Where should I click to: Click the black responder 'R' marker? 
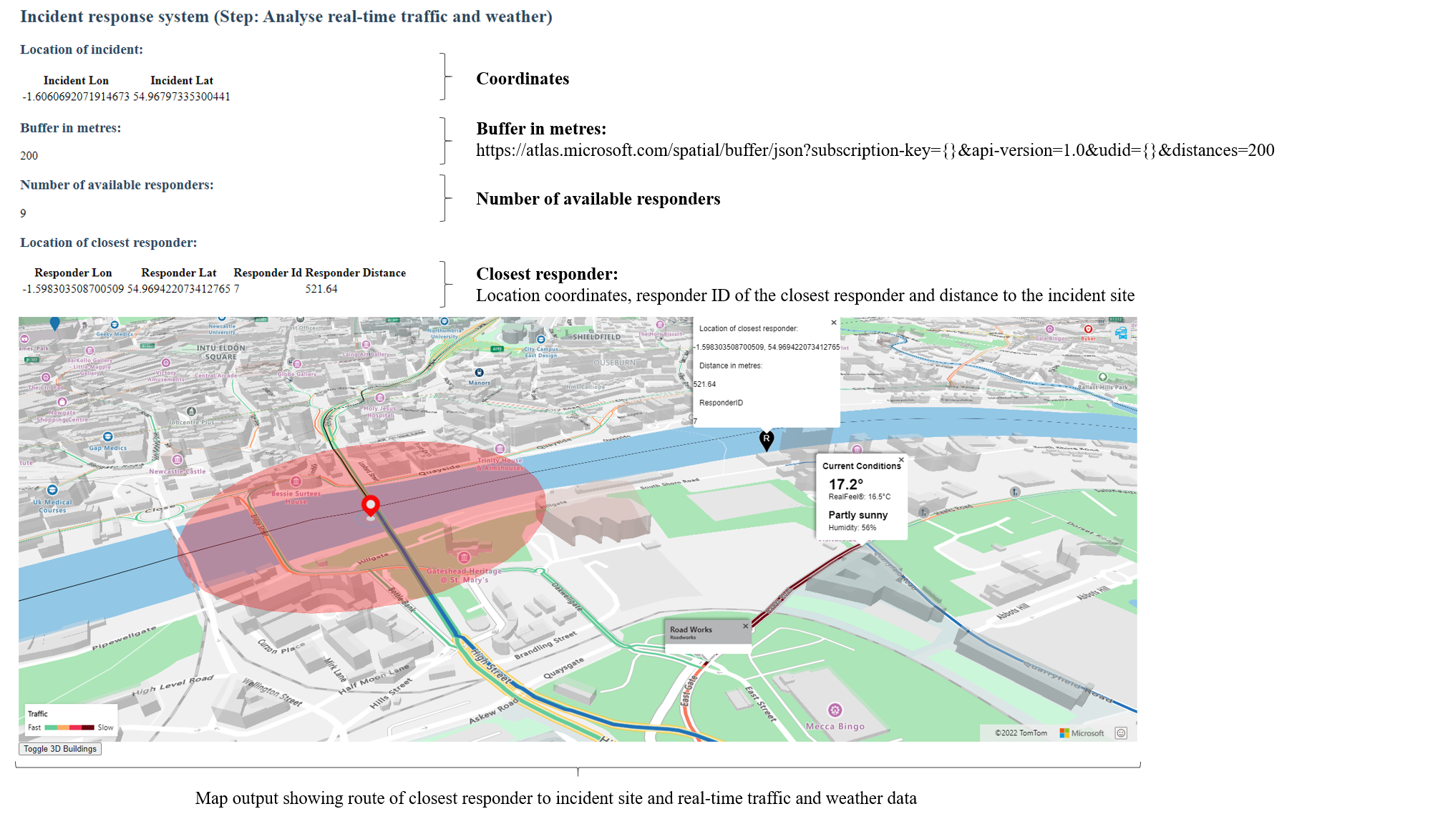[x=766, y=440]
